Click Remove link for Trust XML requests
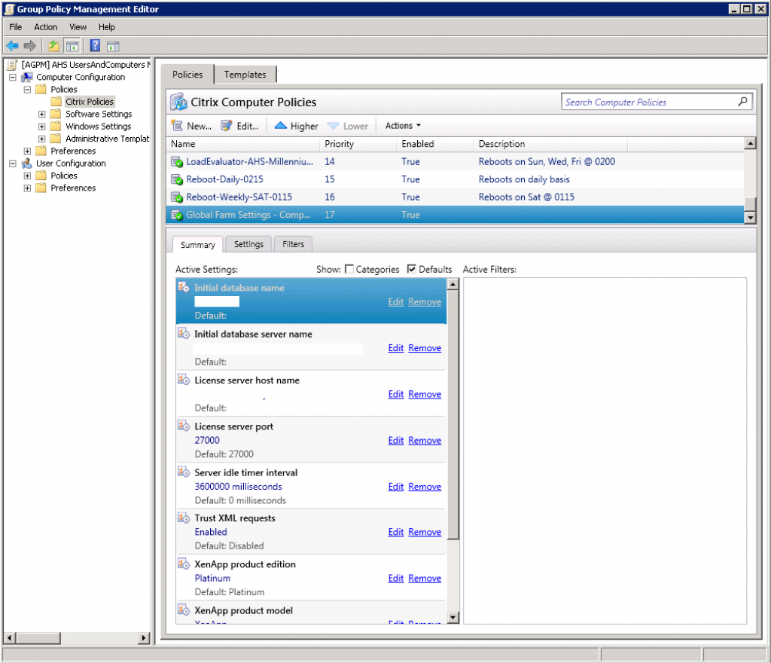Screen dimensions: 771x663 425,532
